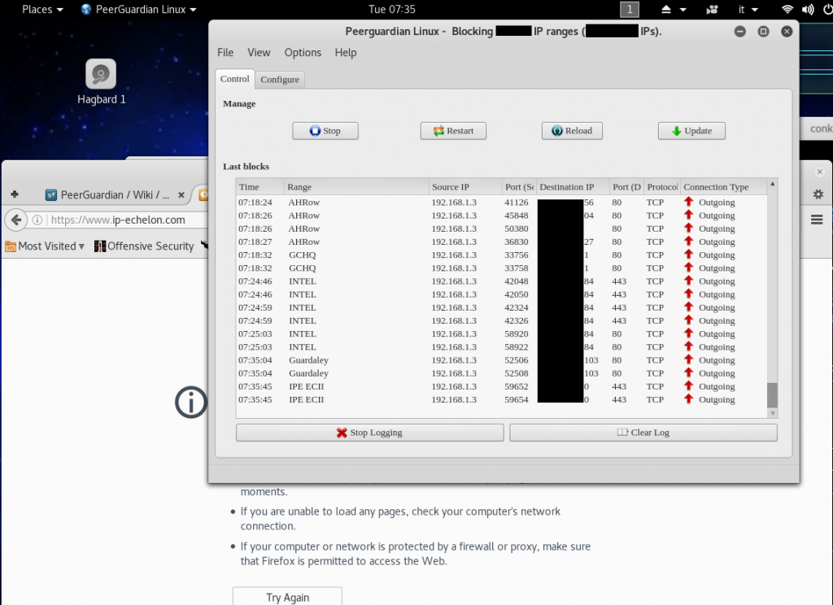Sort by the Source IP column header
The height and width of the screenshot is (605, 833).
[465, 187]
